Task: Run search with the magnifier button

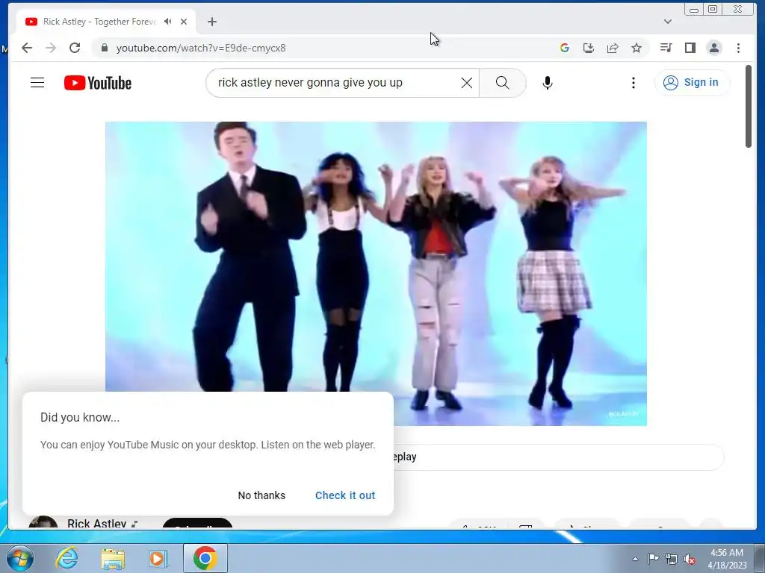Action: click(503, 83)
